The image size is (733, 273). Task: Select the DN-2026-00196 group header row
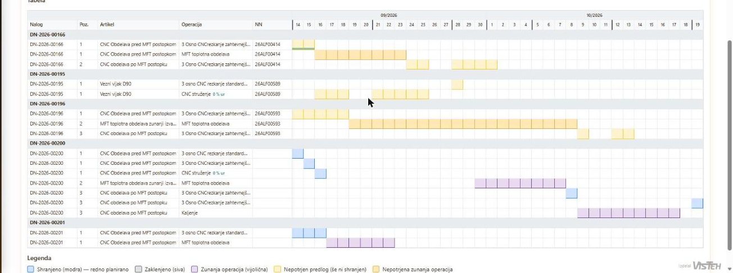365,104
